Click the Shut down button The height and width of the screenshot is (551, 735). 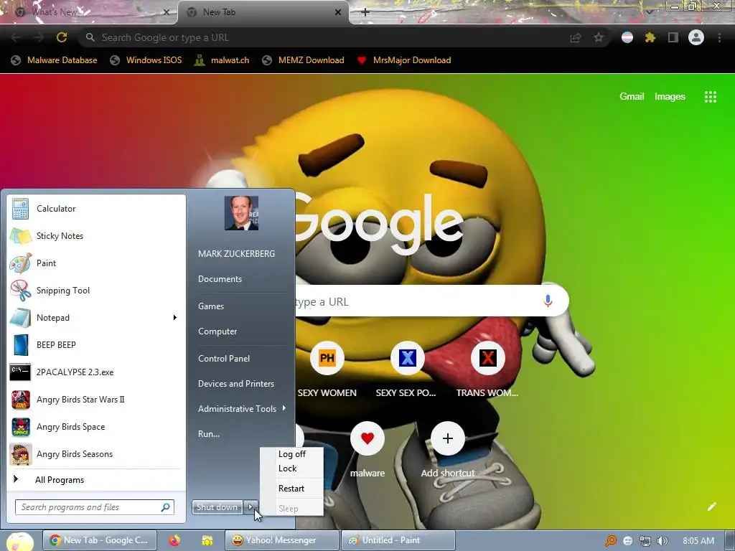coord(217,507)
